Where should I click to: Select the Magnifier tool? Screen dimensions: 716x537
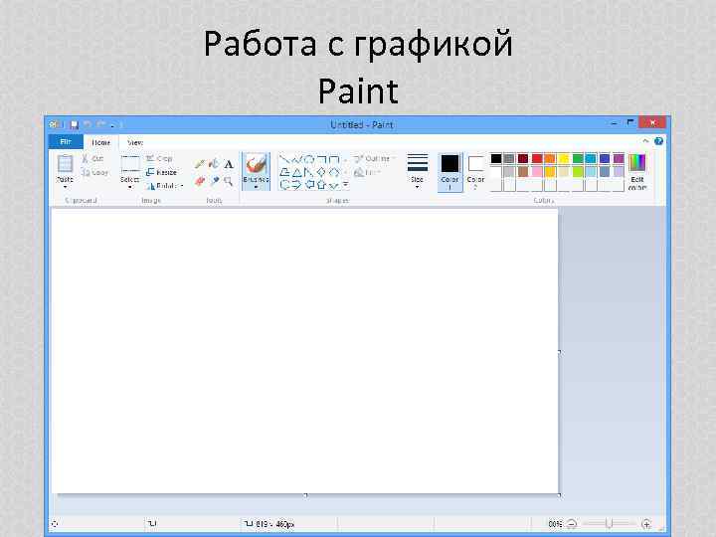[229, 181]
